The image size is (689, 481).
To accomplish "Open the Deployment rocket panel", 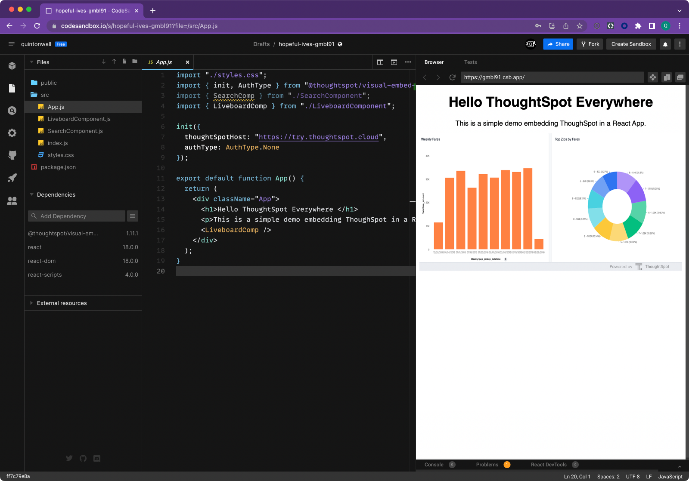I will pyautogui.click(x=12, y=178).
